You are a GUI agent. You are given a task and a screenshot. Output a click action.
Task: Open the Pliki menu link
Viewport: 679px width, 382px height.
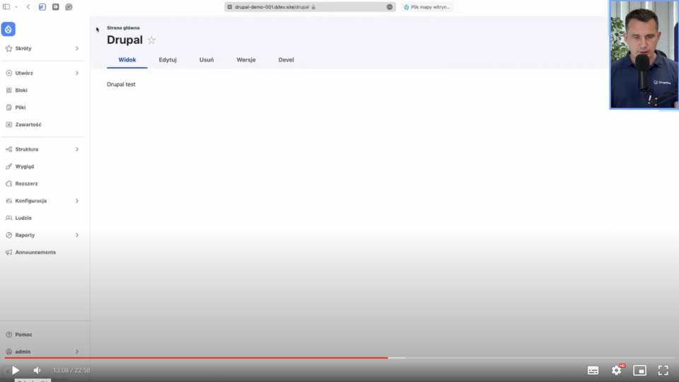21,108
